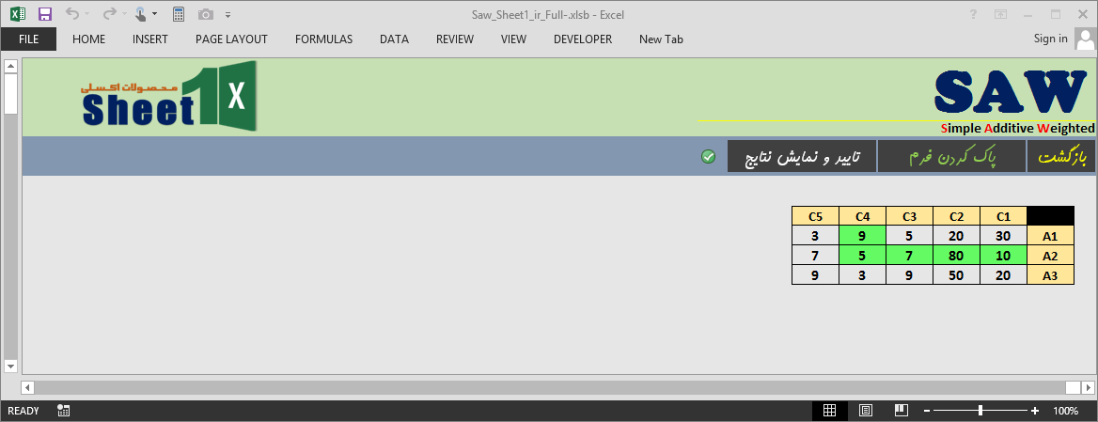Click the Save icon in Quick Access Toolbar
The width and height of the screenshot is (1098, 422).
click(44, 14)
